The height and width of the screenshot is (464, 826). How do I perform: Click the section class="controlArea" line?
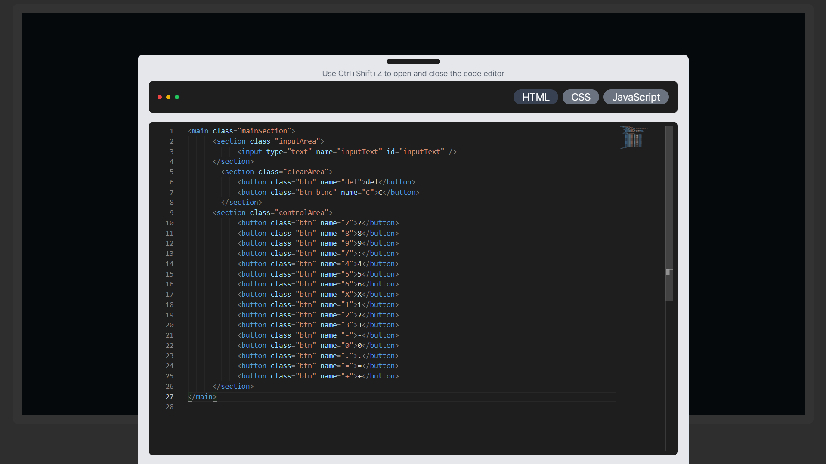point(272,212)
